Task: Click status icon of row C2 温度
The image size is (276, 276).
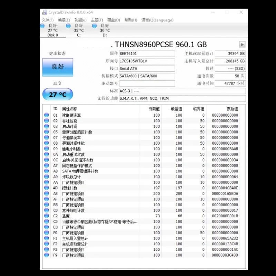Action: [47, 216]
